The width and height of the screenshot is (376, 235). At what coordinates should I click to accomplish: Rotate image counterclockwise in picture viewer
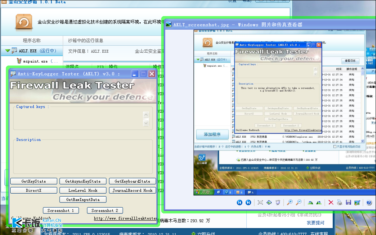pos(319,202)
